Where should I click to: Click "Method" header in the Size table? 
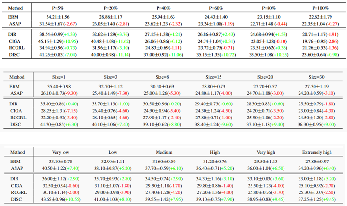[18, 77]
